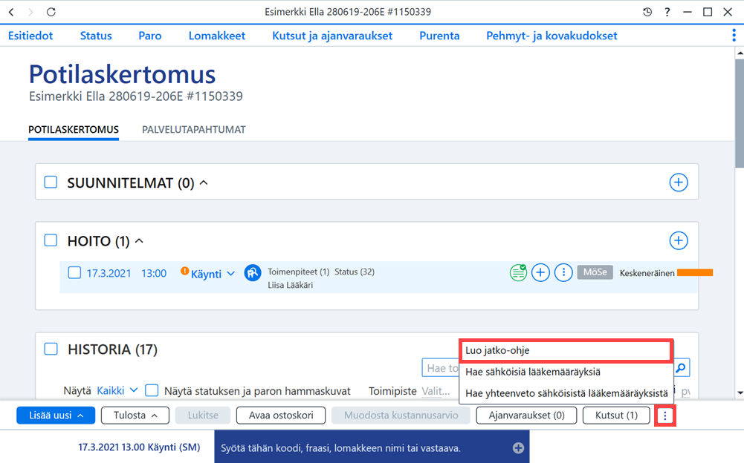Click the orange Keskeneräinen status bar
The height and width of the screenshot is (463, 744).
coord(695,272)
